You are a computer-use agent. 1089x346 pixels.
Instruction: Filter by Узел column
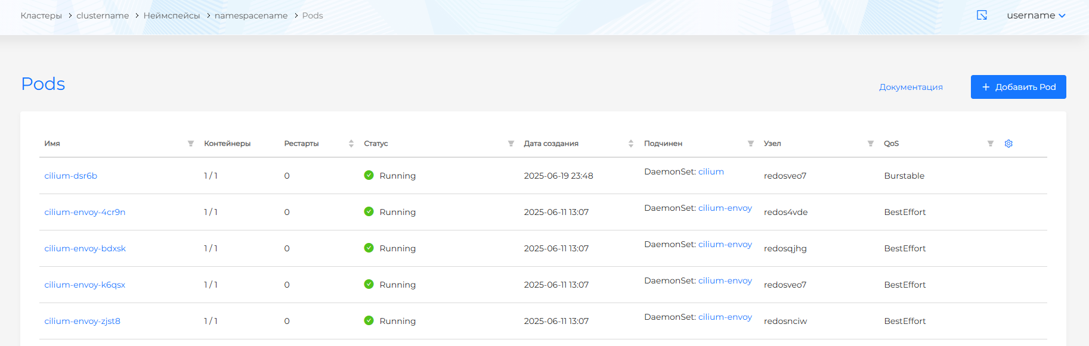click(871, 144)
